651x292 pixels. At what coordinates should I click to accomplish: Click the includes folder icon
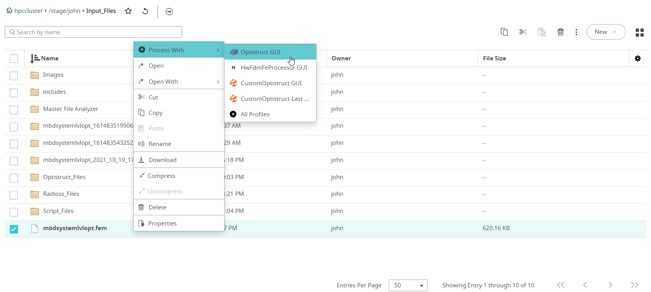click(x=35, y=92)
